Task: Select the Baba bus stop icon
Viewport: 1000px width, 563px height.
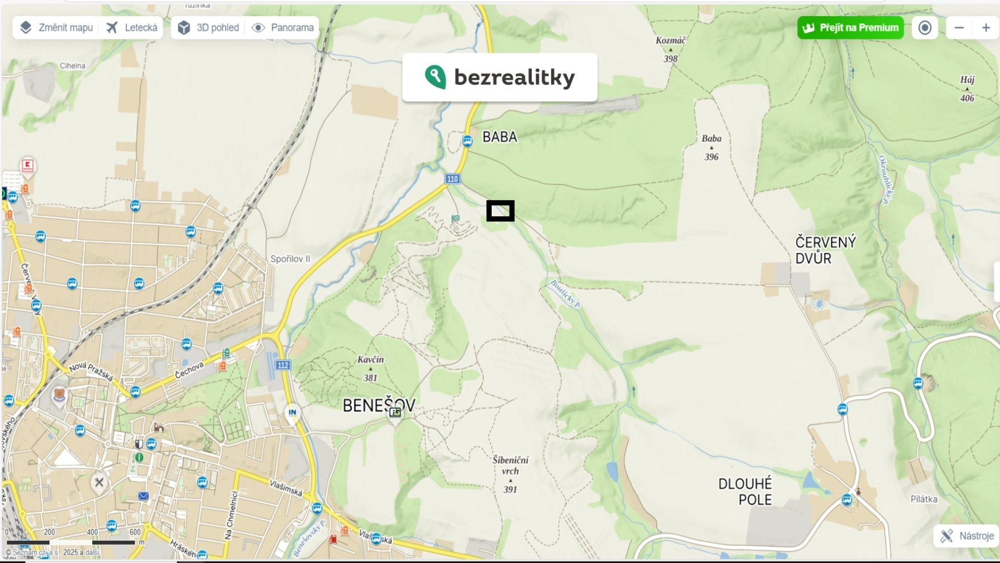Action: (468, 141)
